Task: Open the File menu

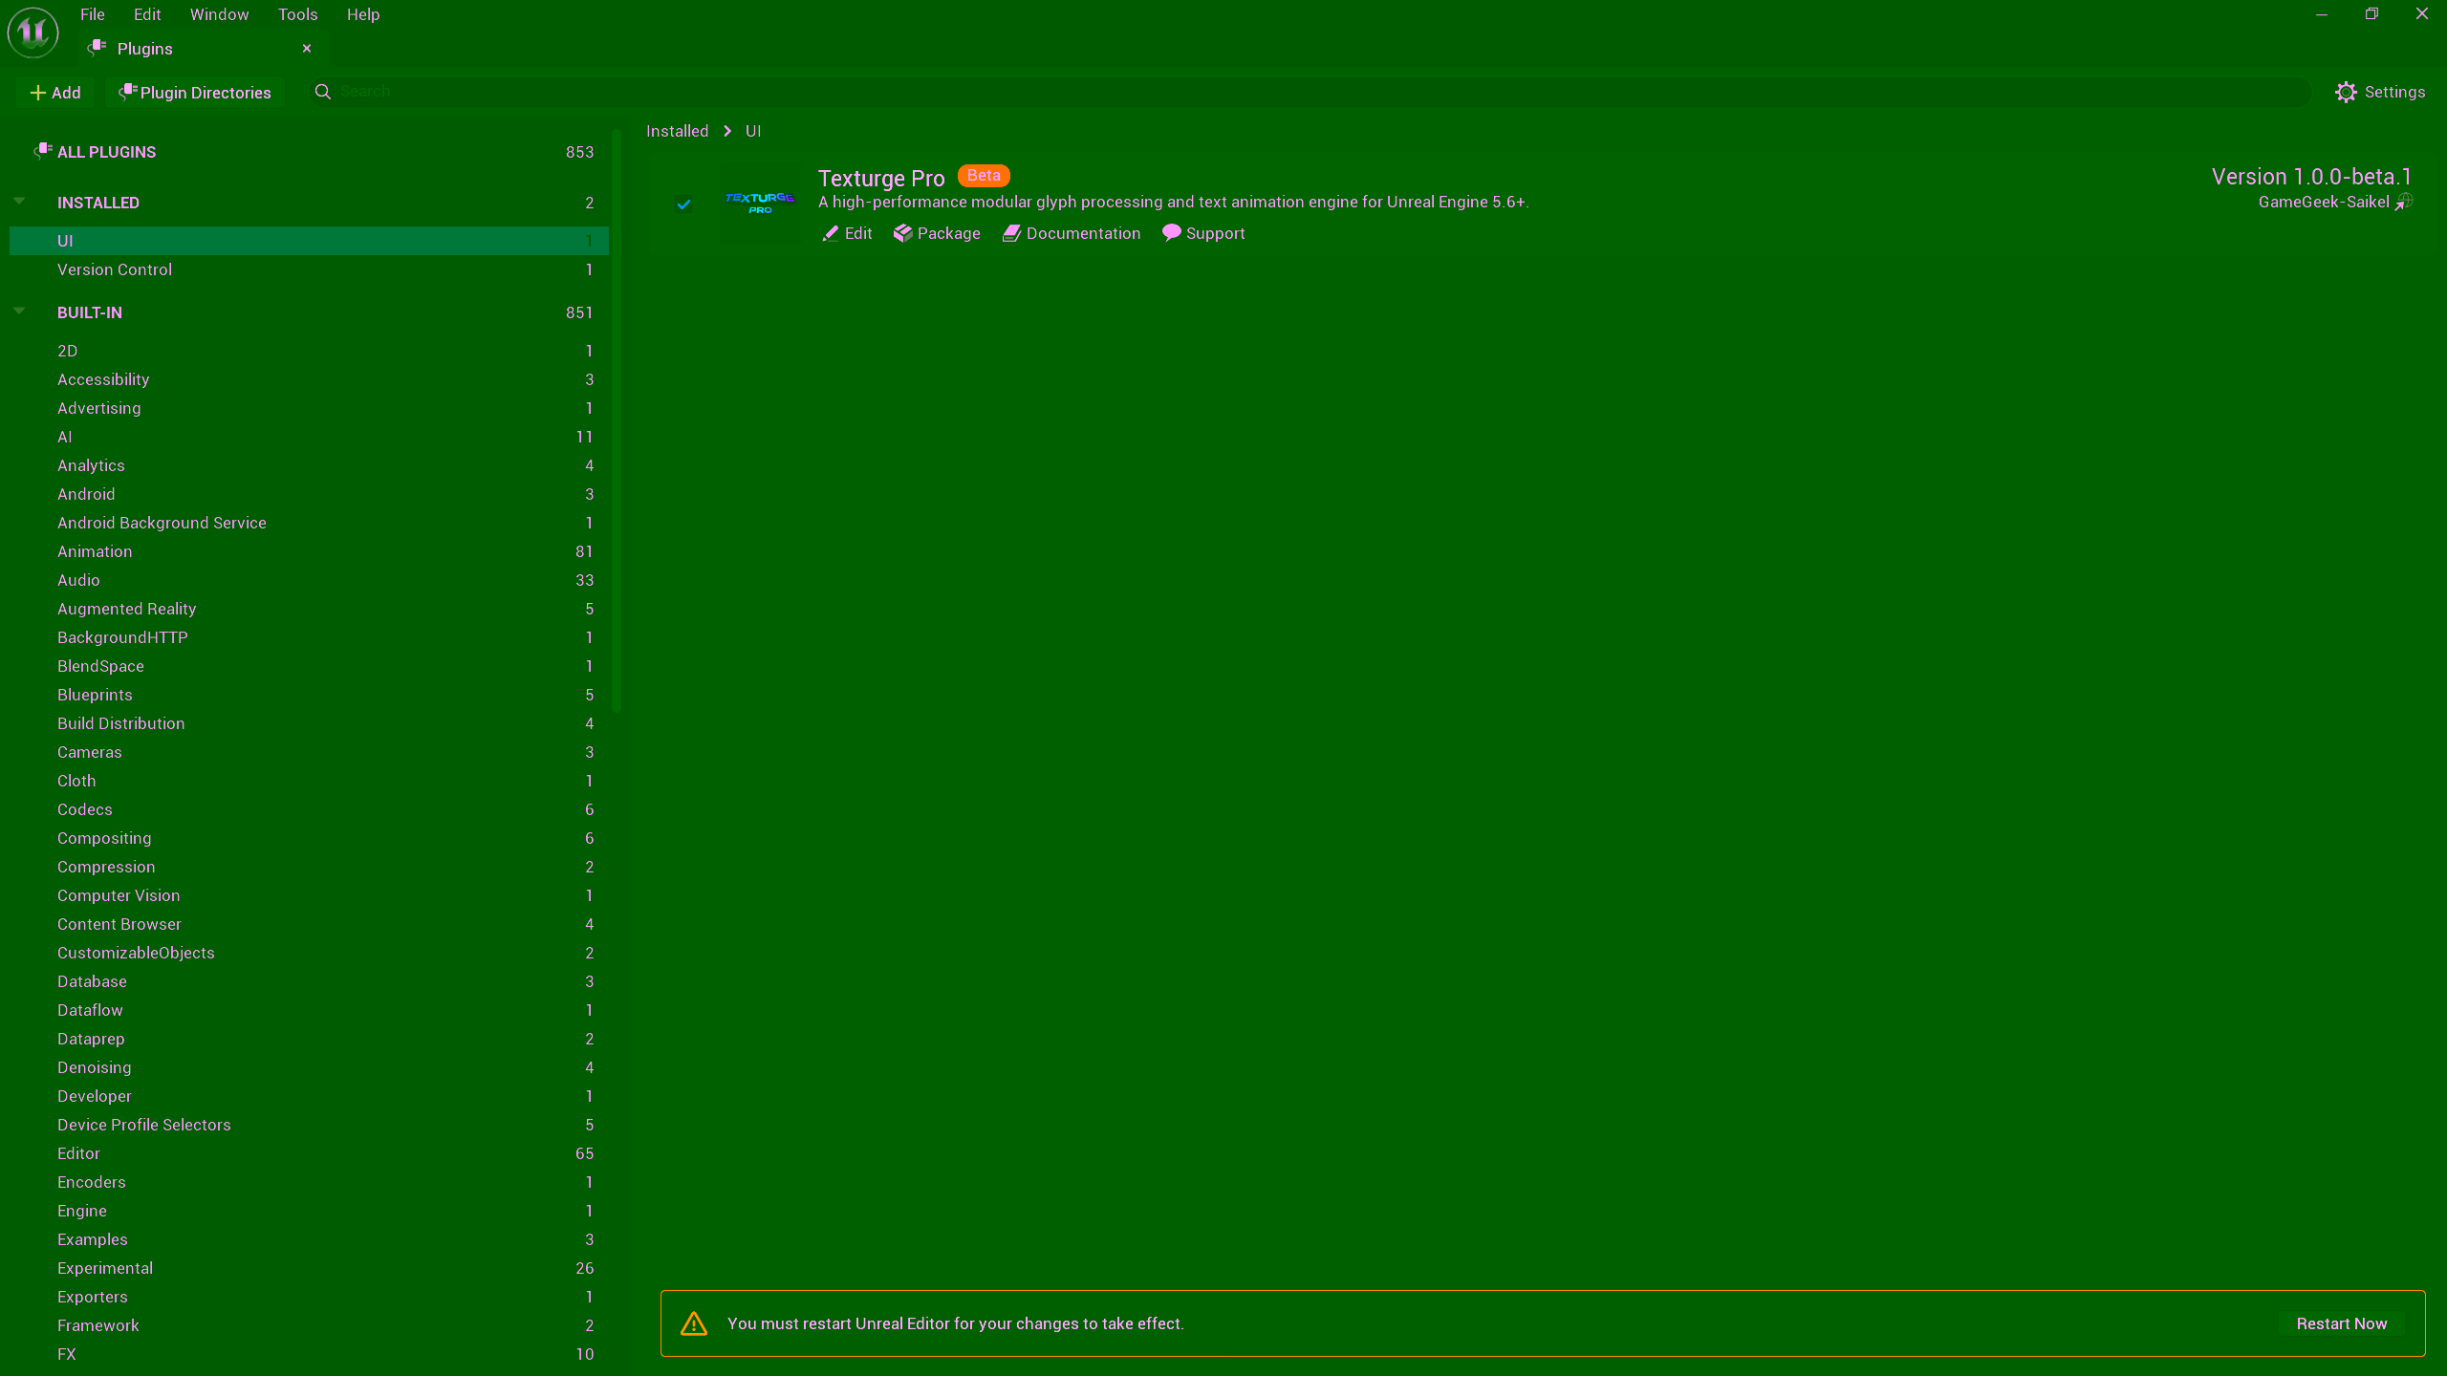Action: point(93,14)
